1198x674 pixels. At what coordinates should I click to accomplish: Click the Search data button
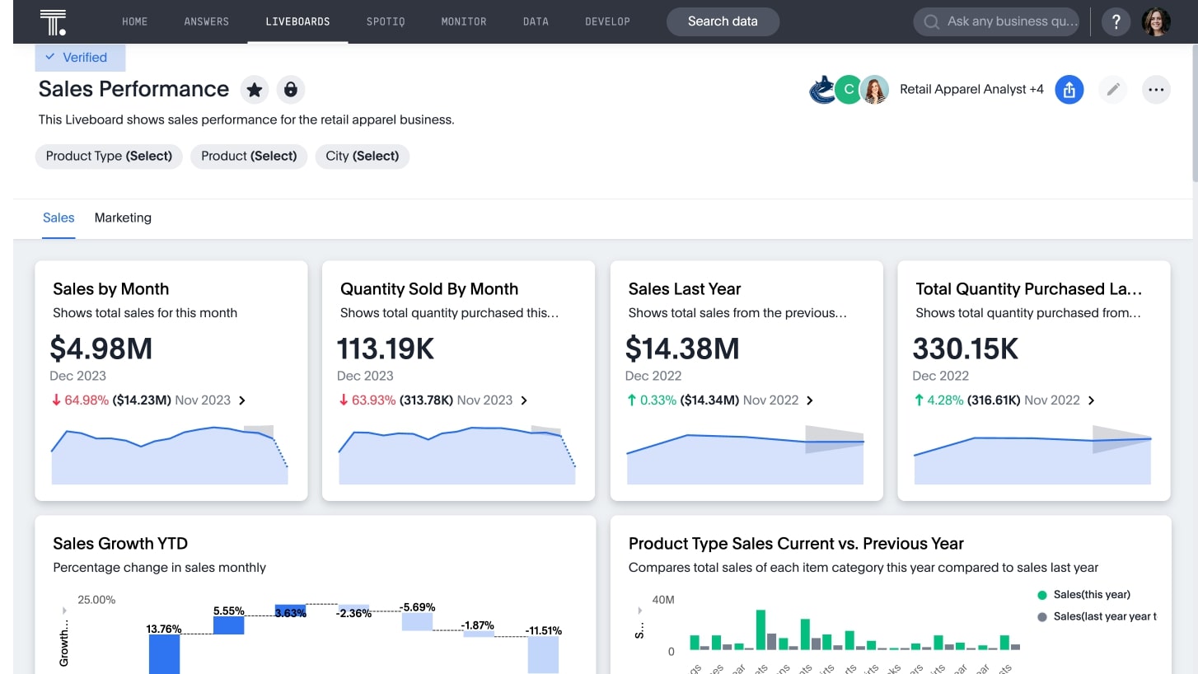(723, 21)
